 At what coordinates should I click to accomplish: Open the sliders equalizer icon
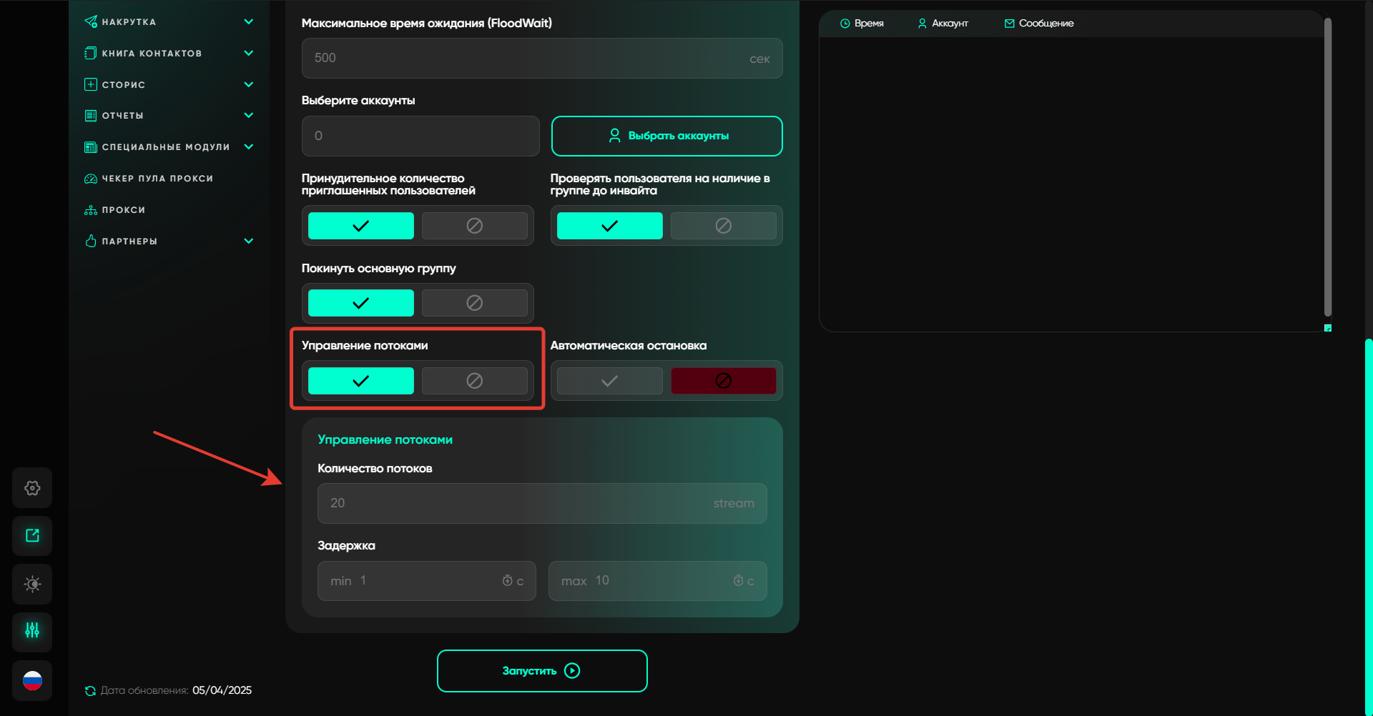coord(32,631)
